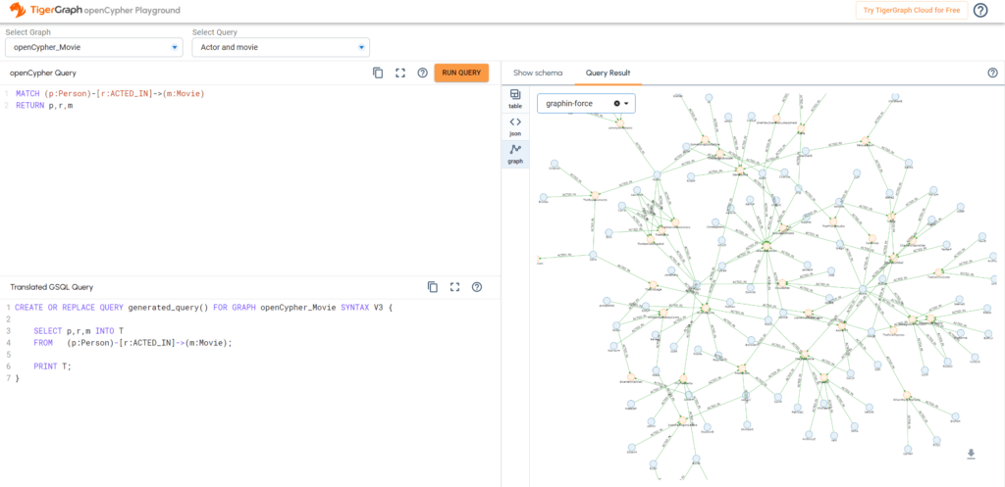
Task: Open the help icon in the result panel
Action: (x=993, y=73)
